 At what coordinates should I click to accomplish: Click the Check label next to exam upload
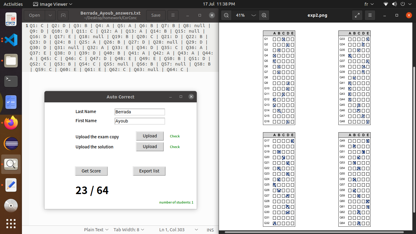coord(175,136)
